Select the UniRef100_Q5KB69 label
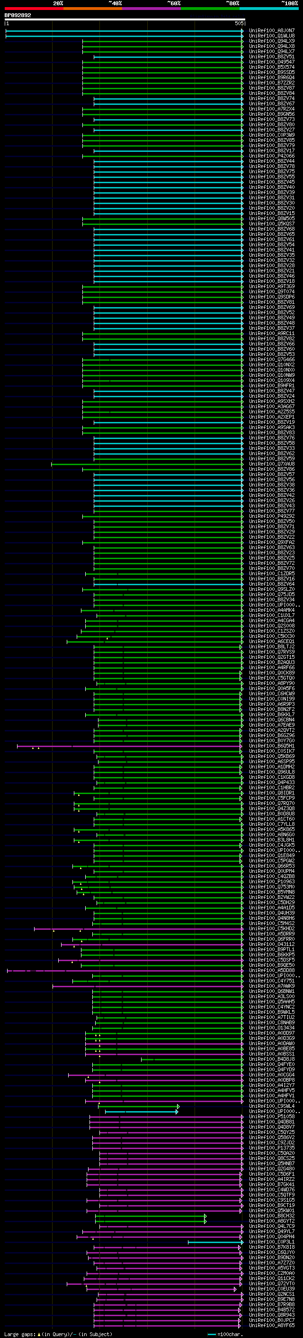This screenshot has width=303, height=1338. [x=272, y=757]
